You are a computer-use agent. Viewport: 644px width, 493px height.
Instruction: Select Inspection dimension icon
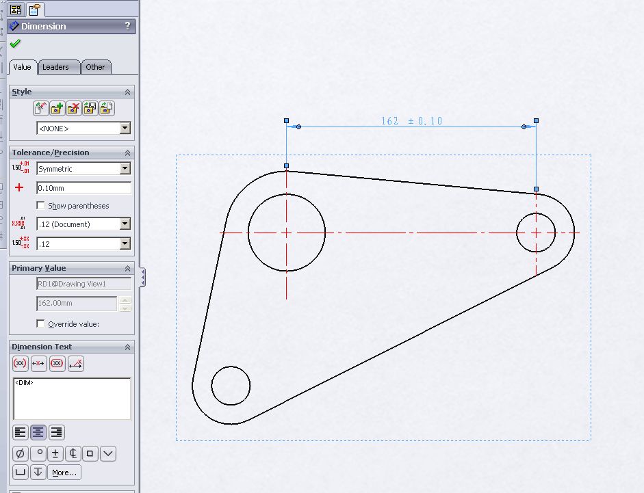pyautogui.click(x=57, y=363)
